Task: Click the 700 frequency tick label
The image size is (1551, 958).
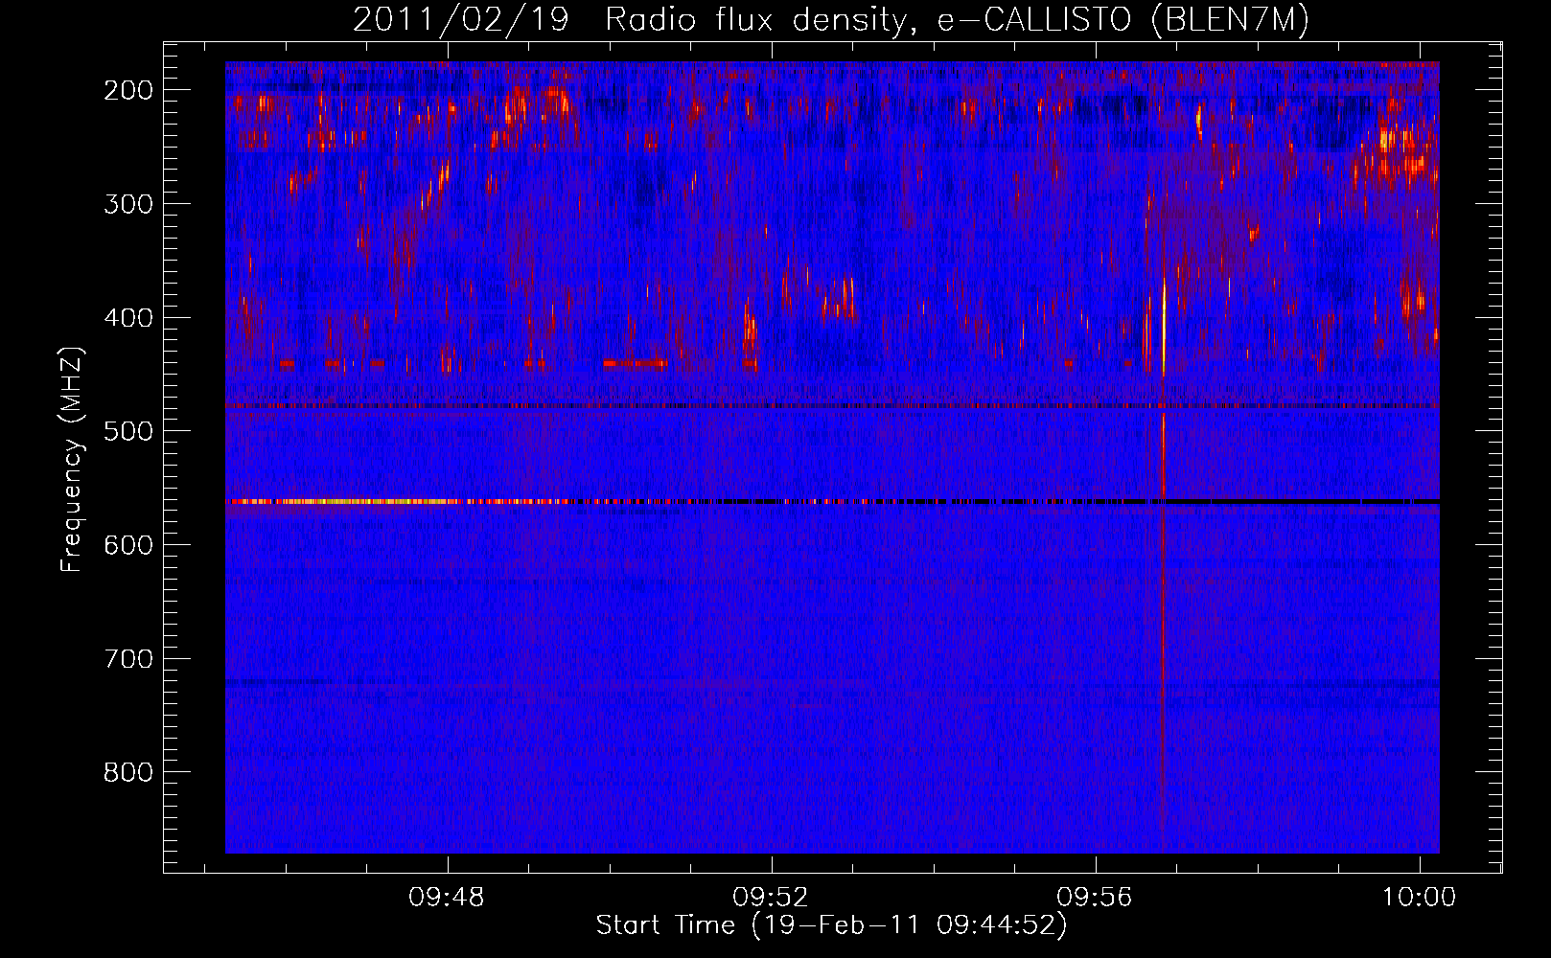Action: point(128,659)
